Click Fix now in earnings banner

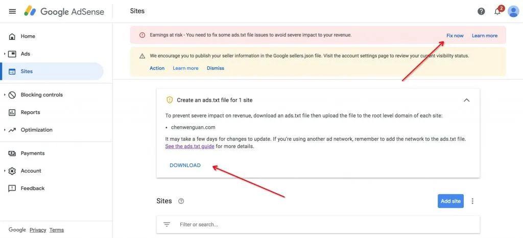(455, 36)
